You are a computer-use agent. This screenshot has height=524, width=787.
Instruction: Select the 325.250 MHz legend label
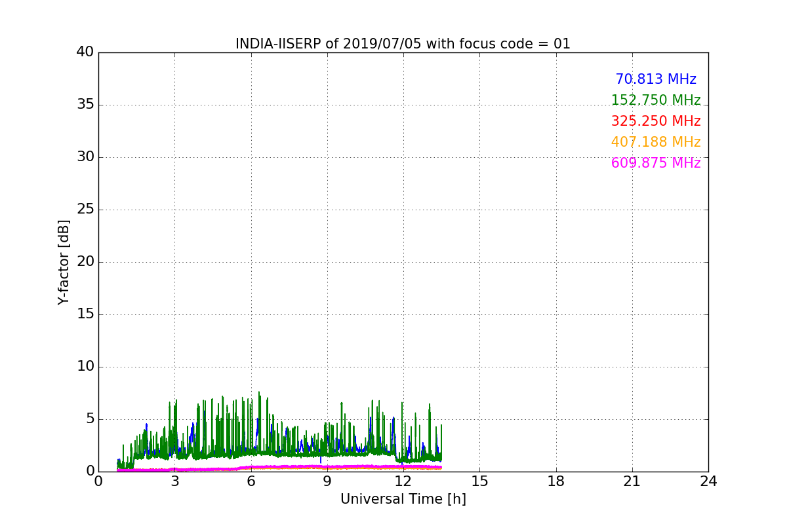coord(656,121)
